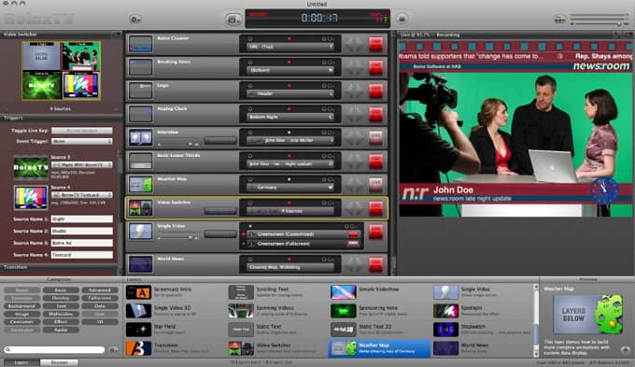This screenshot has height=367, width=635.
Task: Select the Spotlight template icon
Action: (x=445, y=311)
